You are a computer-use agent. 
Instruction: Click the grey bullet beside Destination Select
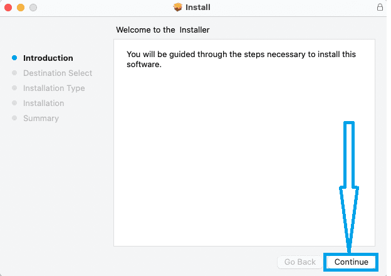click(x=14, y=73)
